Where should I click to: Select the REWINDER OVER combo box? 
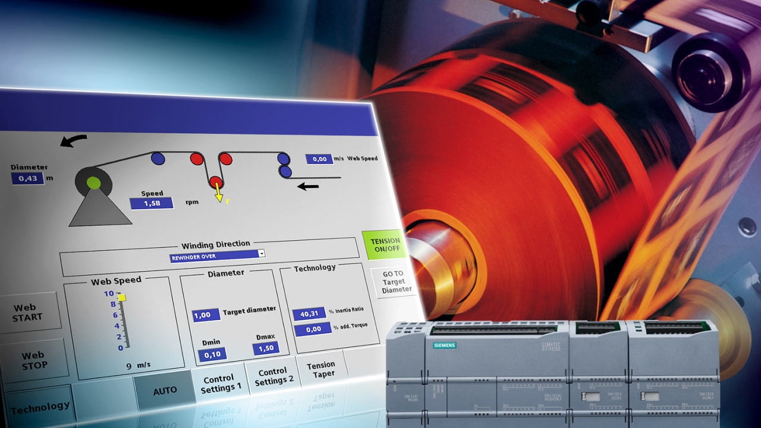coord(217,256)
